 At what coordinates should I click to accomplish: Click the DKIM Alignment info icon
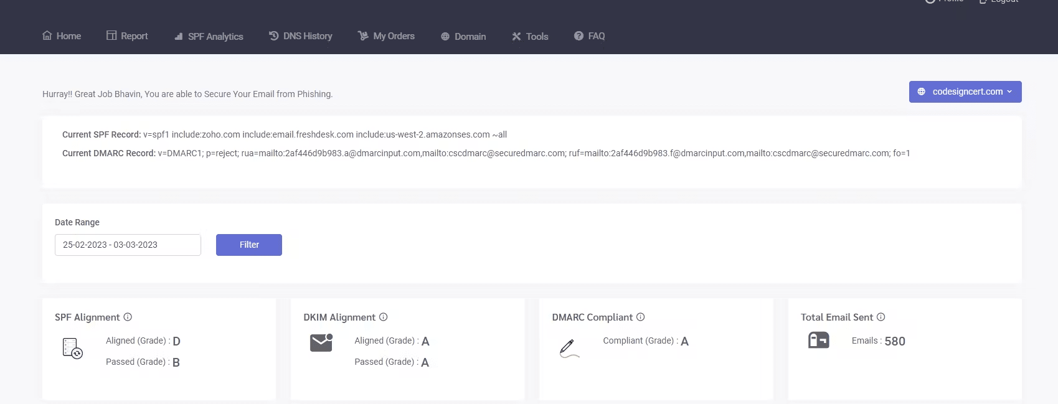(x=384, y=317)
